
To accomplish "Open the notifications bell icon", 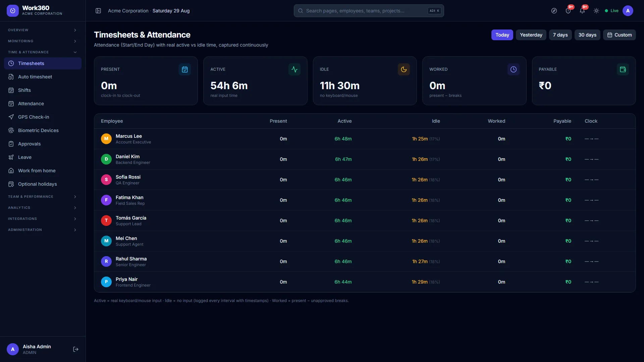I will pyautogui.click(x=582, y=11).
